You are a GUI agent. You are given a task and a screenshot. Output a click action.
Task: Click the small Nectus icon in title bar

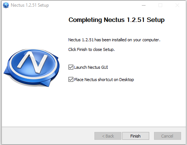6,5
